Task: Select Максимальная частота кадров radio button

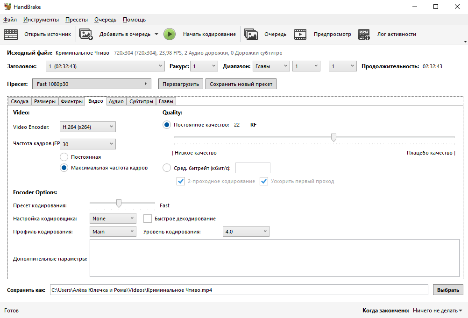Action: click(x=64, y=168)
